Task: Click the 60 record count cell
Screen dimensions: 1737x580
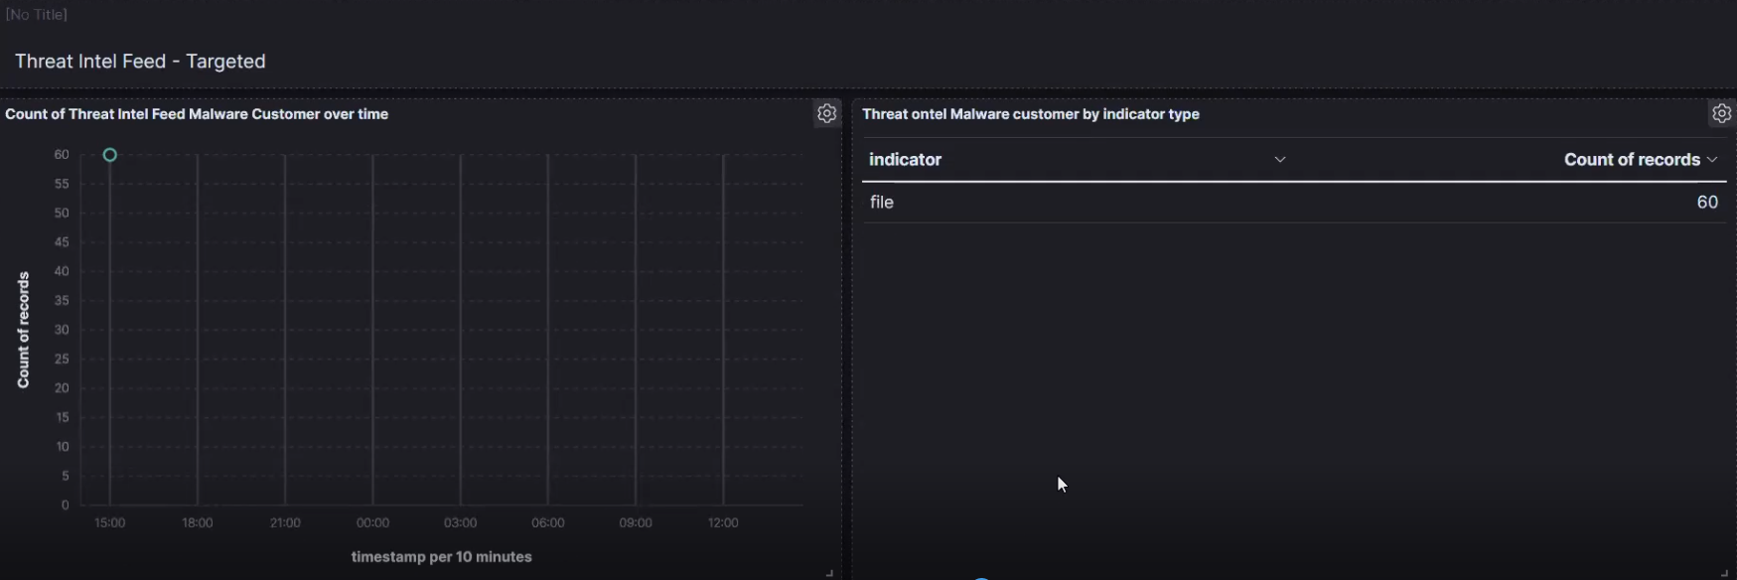Action: pyautogui.click(x=1707, y=203)
